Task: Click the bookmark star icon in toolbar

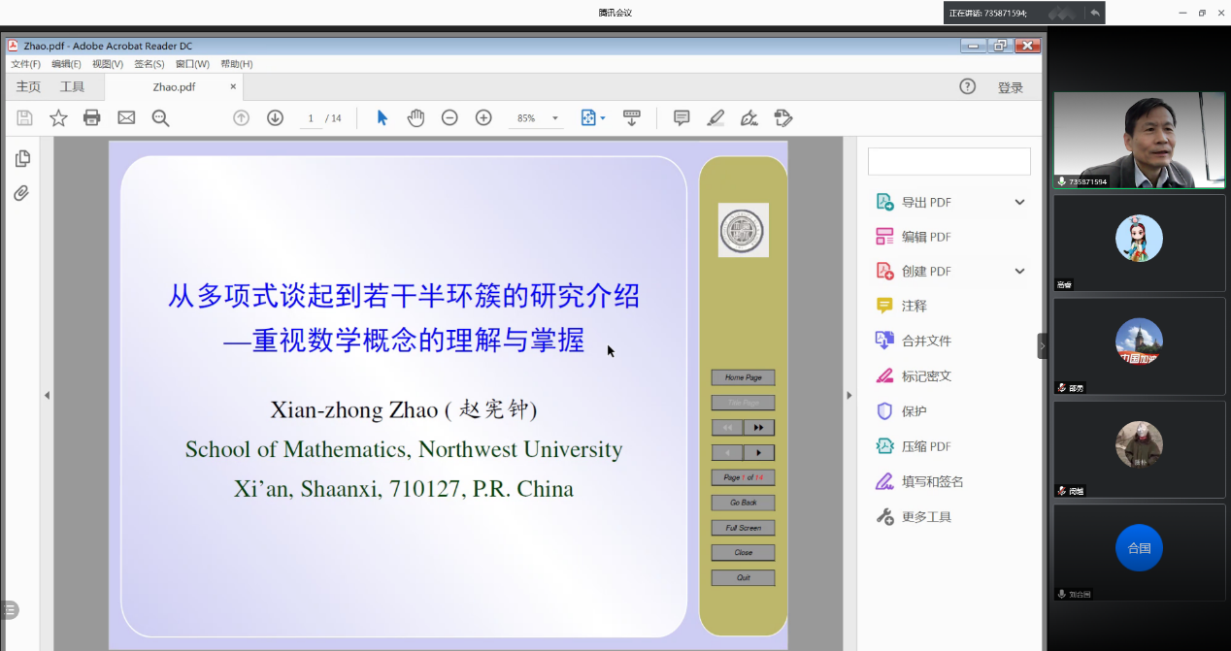Action: 58,117
